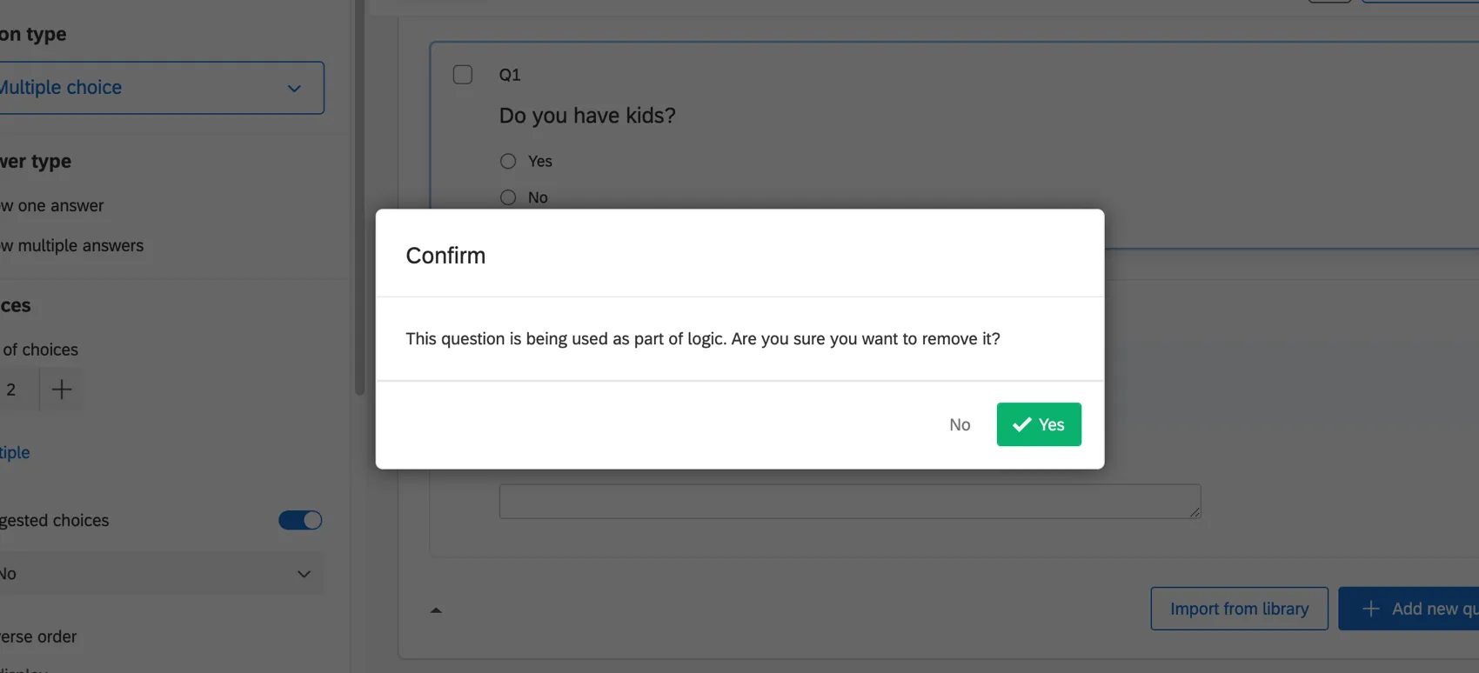Confirm removal by clicking the green Yes button
The image size is (1479, 673).
[x=1039, y=424]
